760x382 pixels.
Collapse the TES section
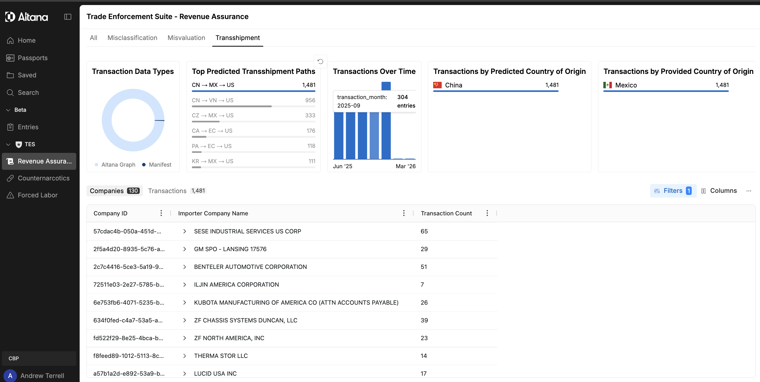(x=8, y=144)
